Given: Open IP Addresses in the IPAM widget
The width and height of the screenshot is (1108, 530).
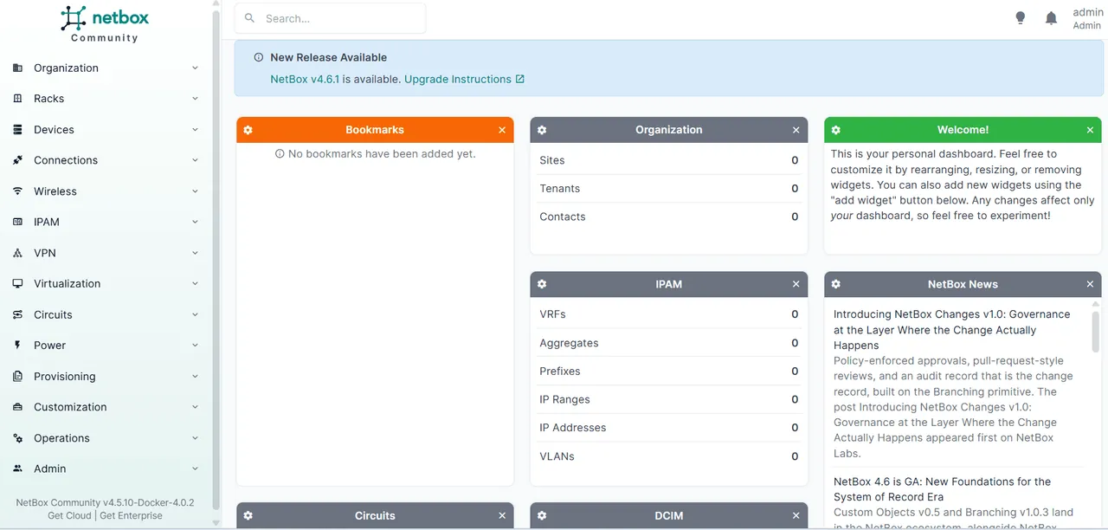Looking at the screenshot, I should [572, 428].
